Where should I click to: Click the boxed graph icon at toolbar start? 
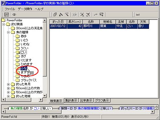tap(6, 15)
